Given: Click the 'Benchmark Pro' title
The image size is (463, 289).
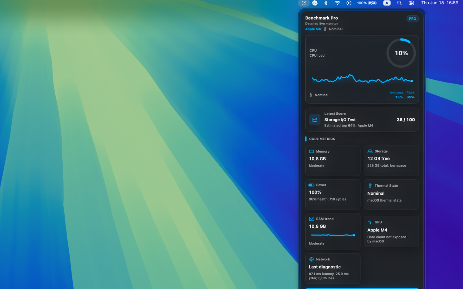Looking at the screenshot, I should click(x=322, y=18).
